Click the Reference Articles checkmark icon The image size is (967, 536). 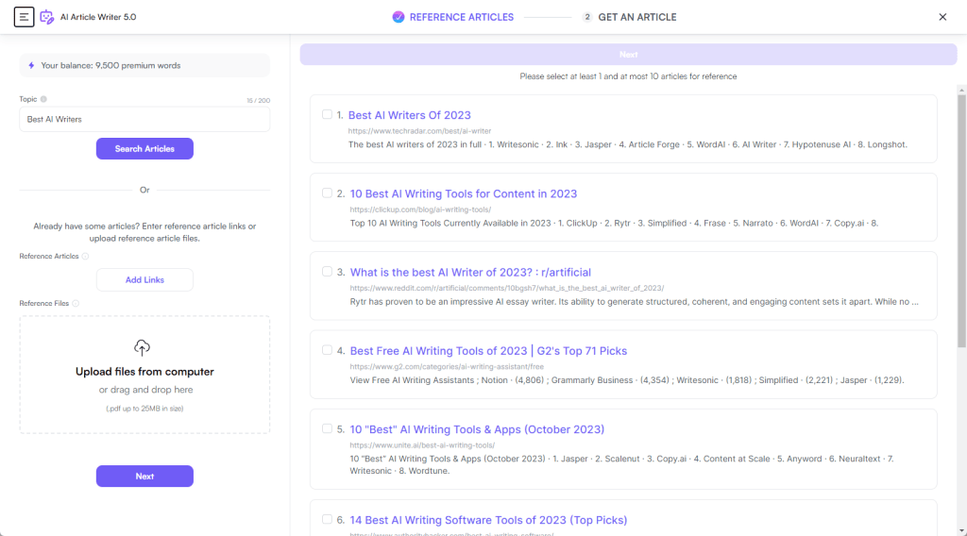(399, 17)
